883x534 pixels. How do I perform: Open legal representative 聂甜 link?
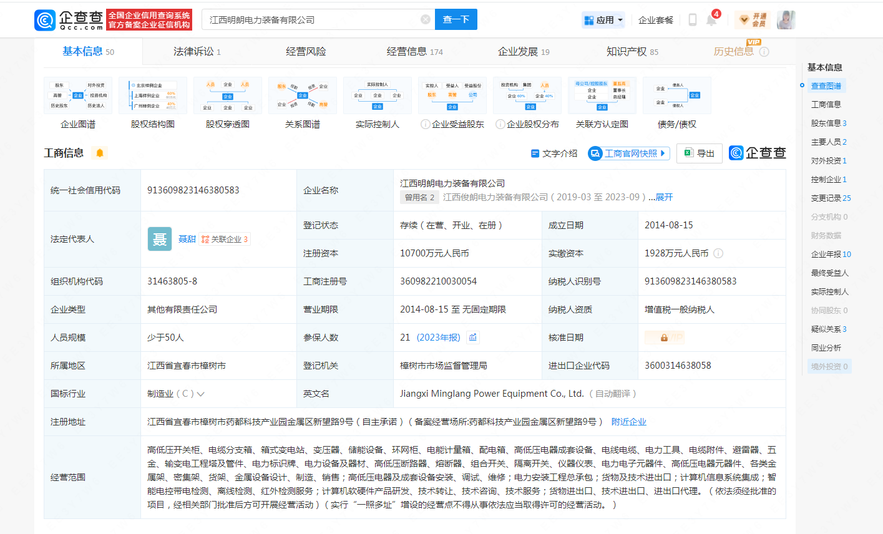187,239
